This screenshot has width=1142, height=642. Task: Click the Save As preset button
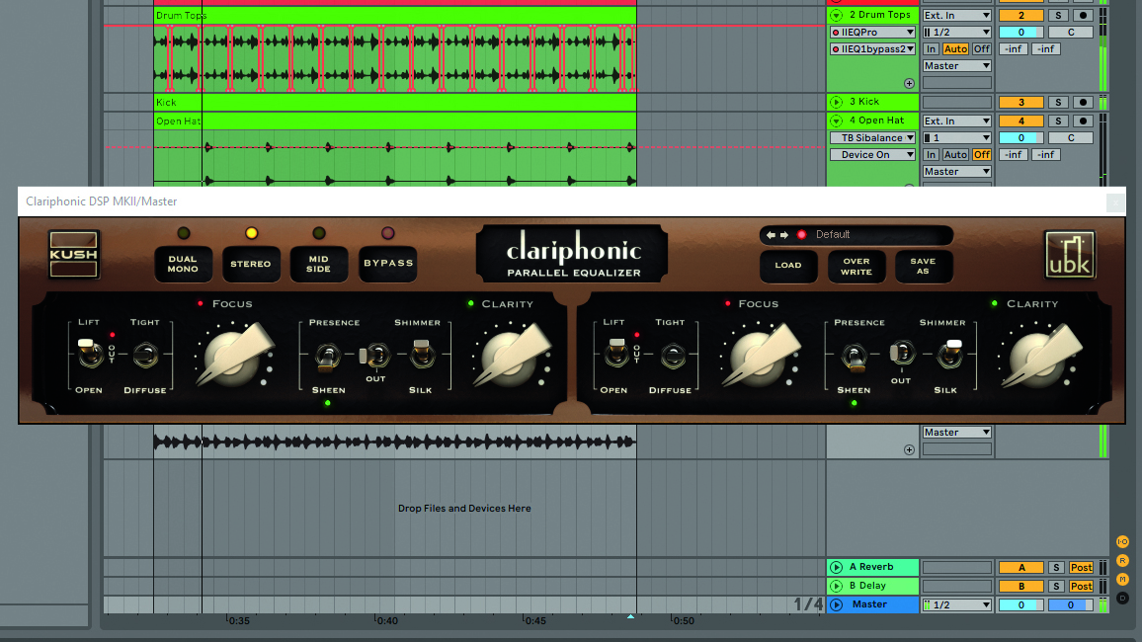pyautogui.click(x=923, y=266)
